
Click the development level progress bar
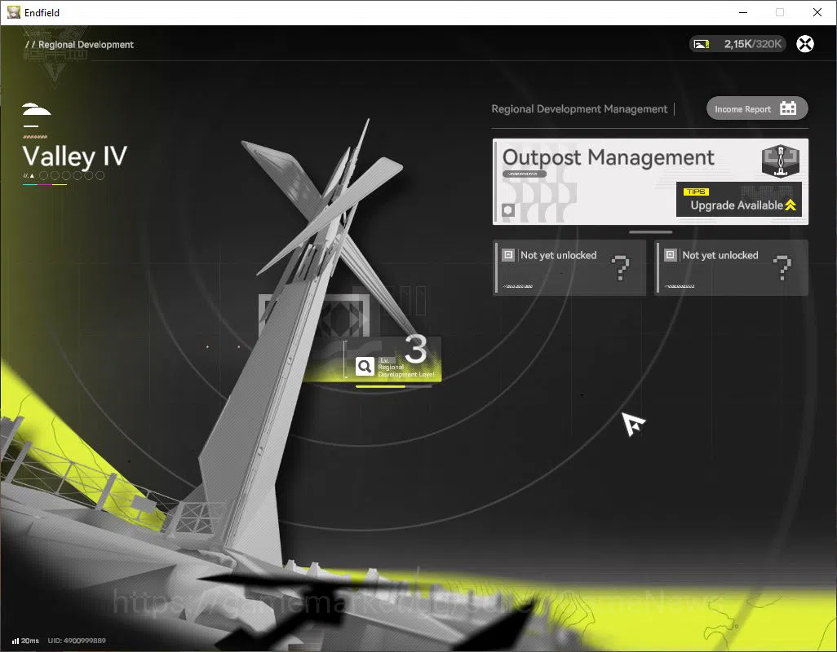[393, 386]
